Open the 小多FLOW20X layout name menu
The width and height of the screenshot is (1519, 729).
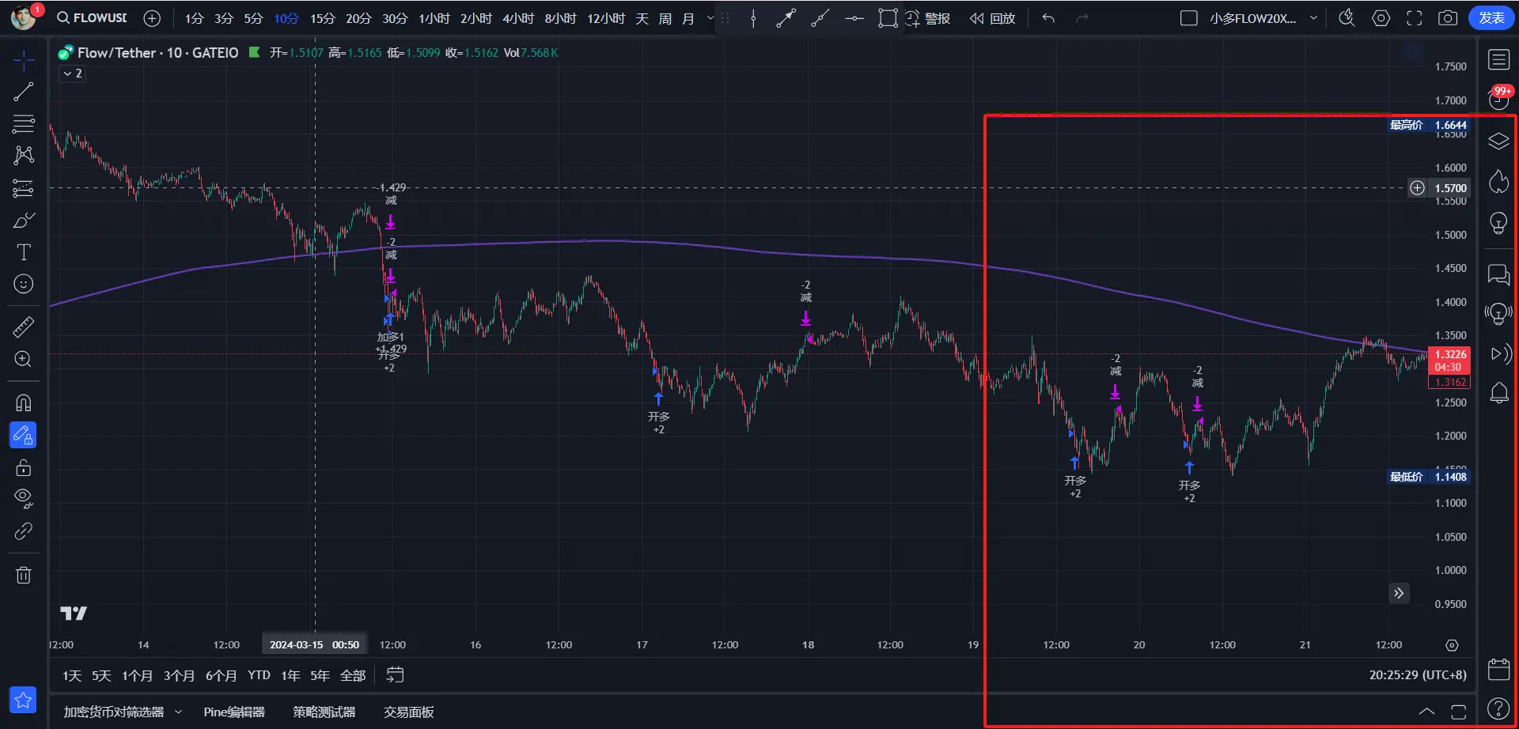1252,18
